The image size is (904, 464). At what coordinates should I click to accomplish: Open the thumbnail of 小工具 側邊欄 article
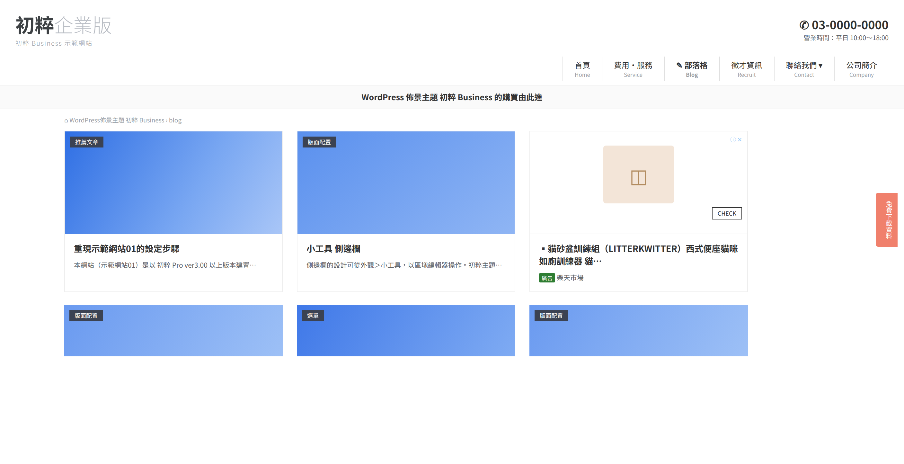(x=406, y=183)
